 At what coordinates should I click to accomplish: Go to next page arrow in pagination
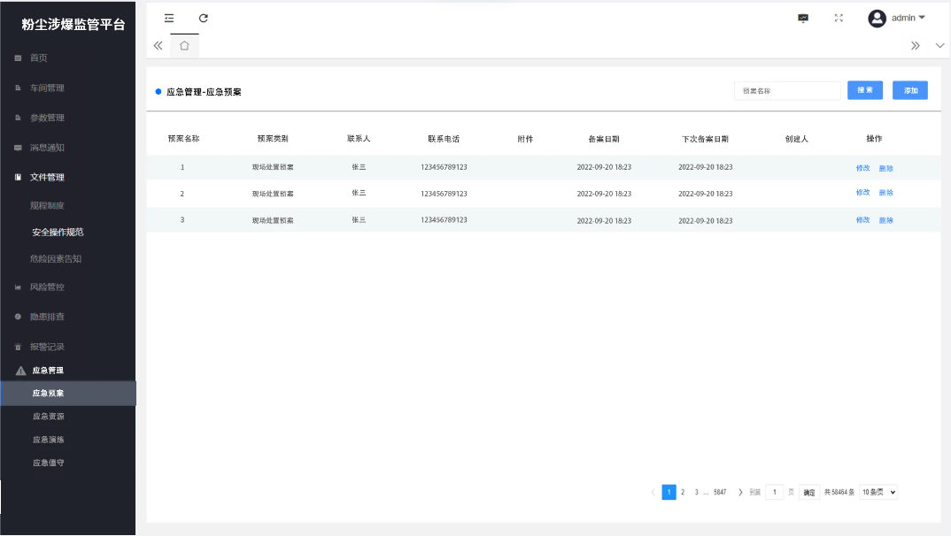coord(740,492)
